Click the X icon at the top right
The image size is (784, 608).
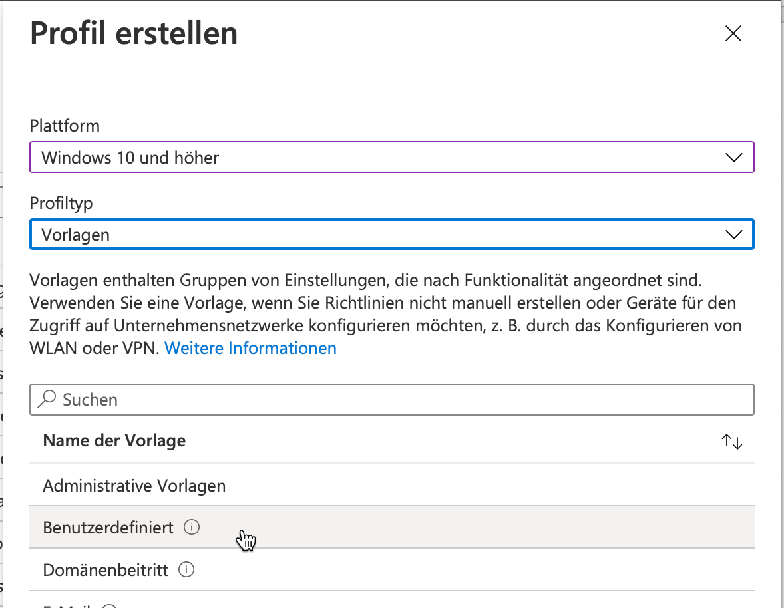[x=733, y=33]
